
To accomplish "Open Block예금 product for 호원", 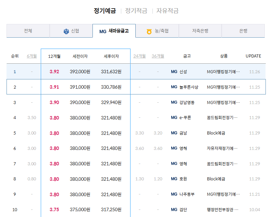I will click(x=216, y=179).
